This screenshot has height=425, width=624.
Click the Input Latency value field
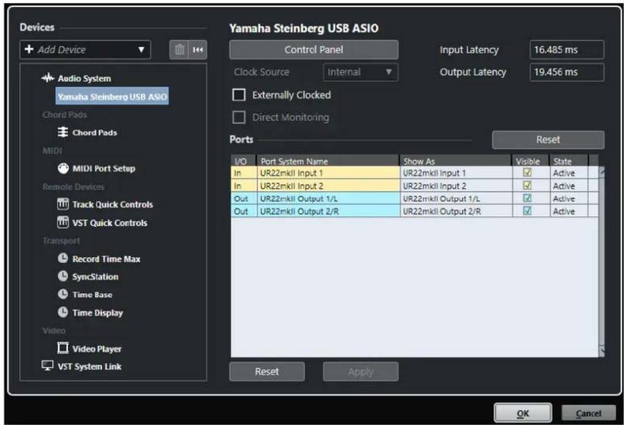[566, 50]
